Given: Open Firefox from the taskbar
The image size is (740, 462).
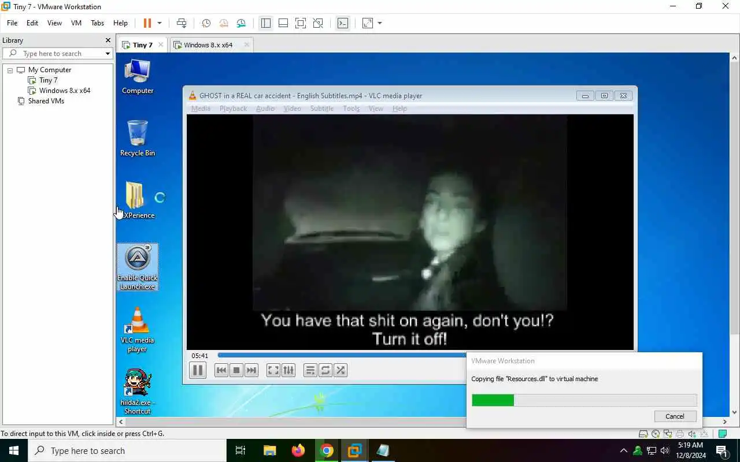Looking at the screenshot, I should [x=298, y=450].
